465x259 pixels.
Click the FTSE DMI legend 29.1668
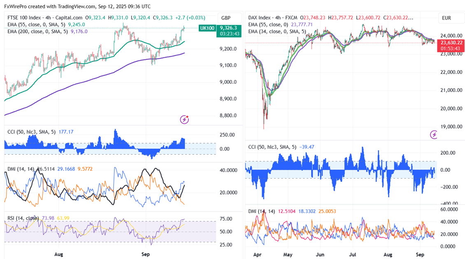point(66,169)
